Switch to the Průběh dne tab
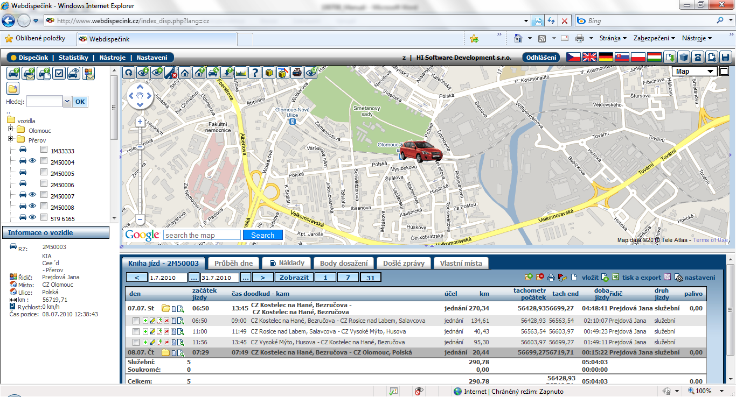The width and height of the screenshot is (736, 397). click(234, 263)
